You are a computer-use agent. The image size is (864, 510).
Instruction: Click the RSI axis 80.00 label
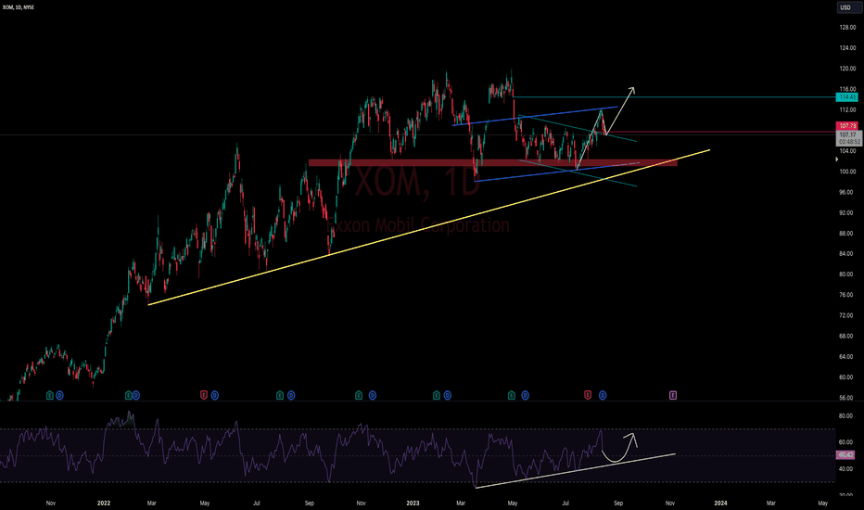[x=845, y=415]
